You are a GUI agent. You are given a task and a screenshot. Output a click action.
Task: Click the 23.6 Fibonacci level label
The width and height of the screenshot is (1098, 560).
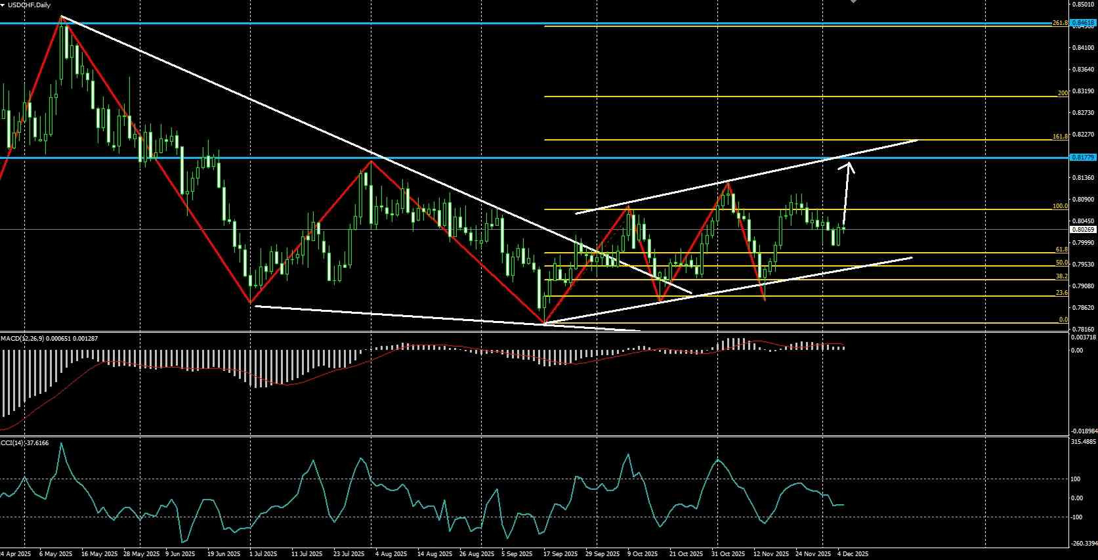(1061, 293)
